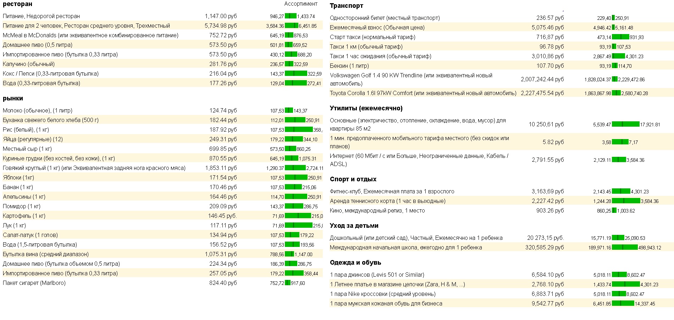Click the price '187.92 руб'
This screenshot has height=320, width=674.
click(223, 130)
